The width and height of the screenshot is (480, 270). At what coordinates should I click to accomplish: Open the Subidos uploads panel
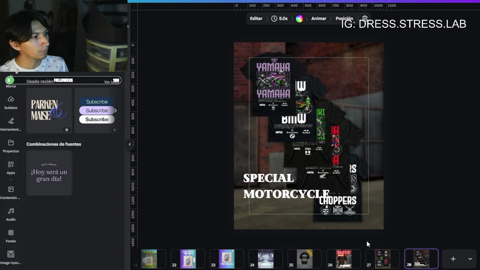[10, 102]
